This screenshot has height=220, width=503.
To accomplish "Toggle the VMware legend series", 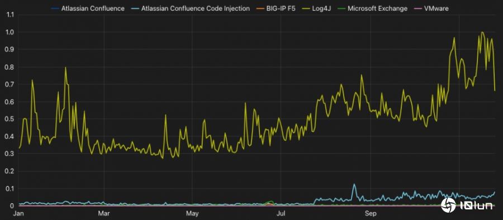I will click(x=431, y=8).
